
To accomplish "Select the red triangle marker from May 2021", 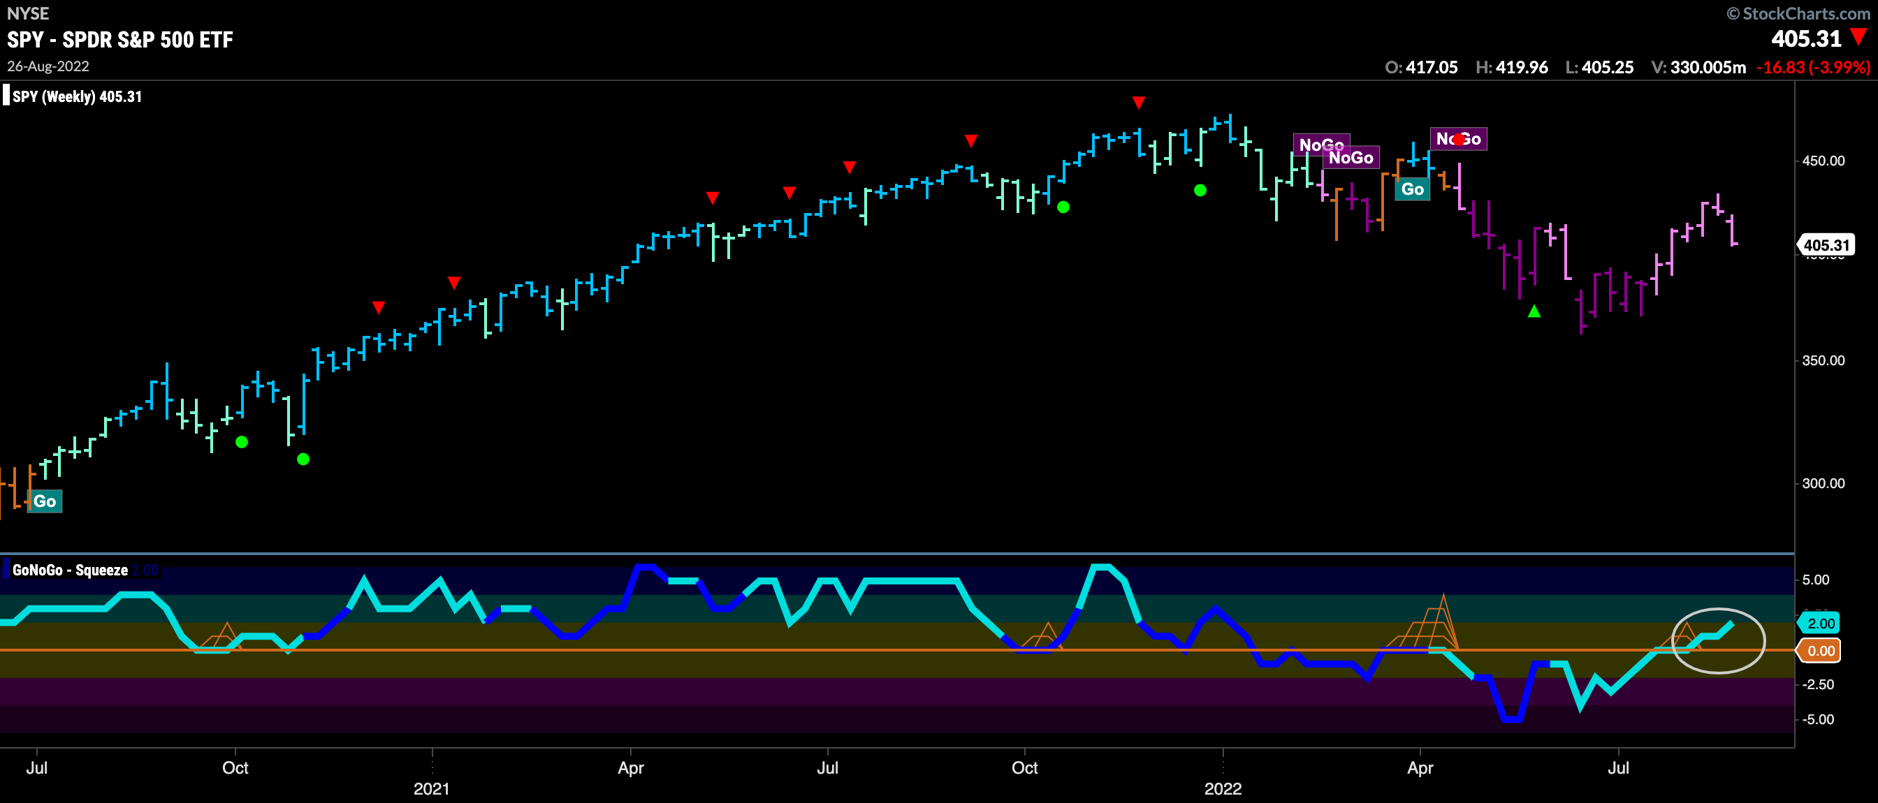I will pyautogui.click(x=713, y=198).
